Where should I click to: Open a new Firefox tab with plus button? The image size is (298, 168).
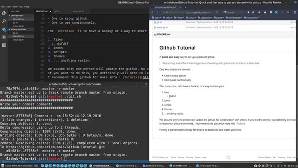pyautogui.click(x=185, y=7)
